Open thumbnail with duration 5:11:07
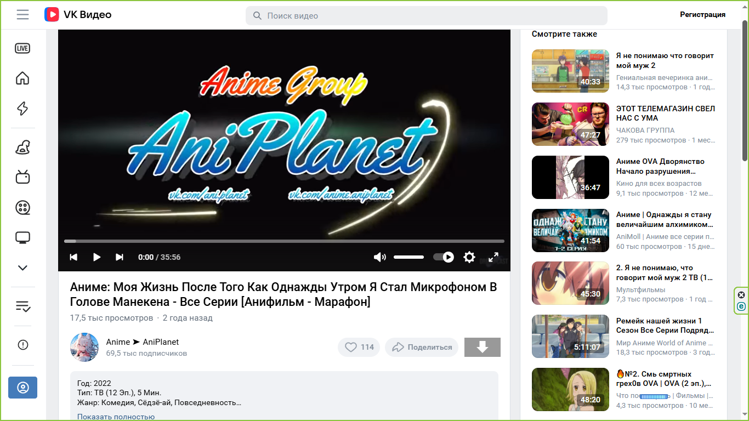Viewport: 749px width, 421px height. click(x=570, y=336)
